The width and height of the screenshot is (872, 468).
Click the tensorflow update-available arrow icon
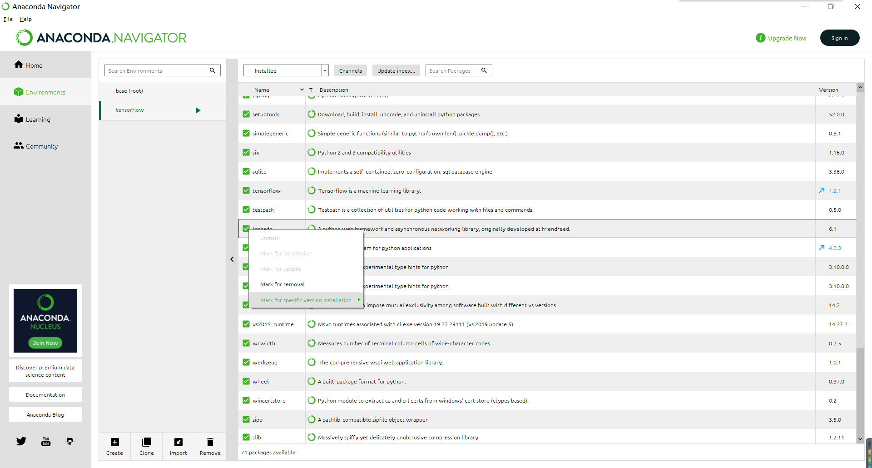click(822, 191)
